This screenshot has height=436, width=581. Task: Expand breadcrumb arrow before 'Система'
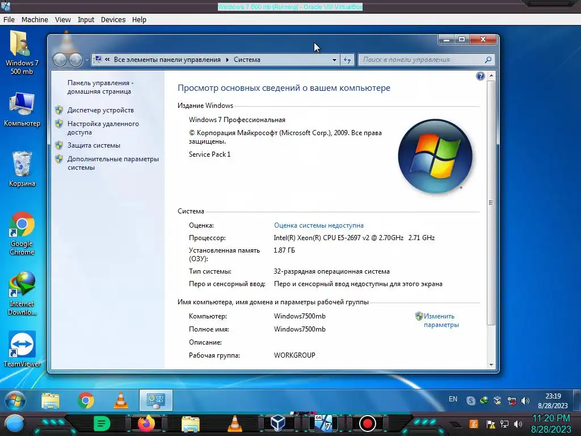click(x=228, y=60)
